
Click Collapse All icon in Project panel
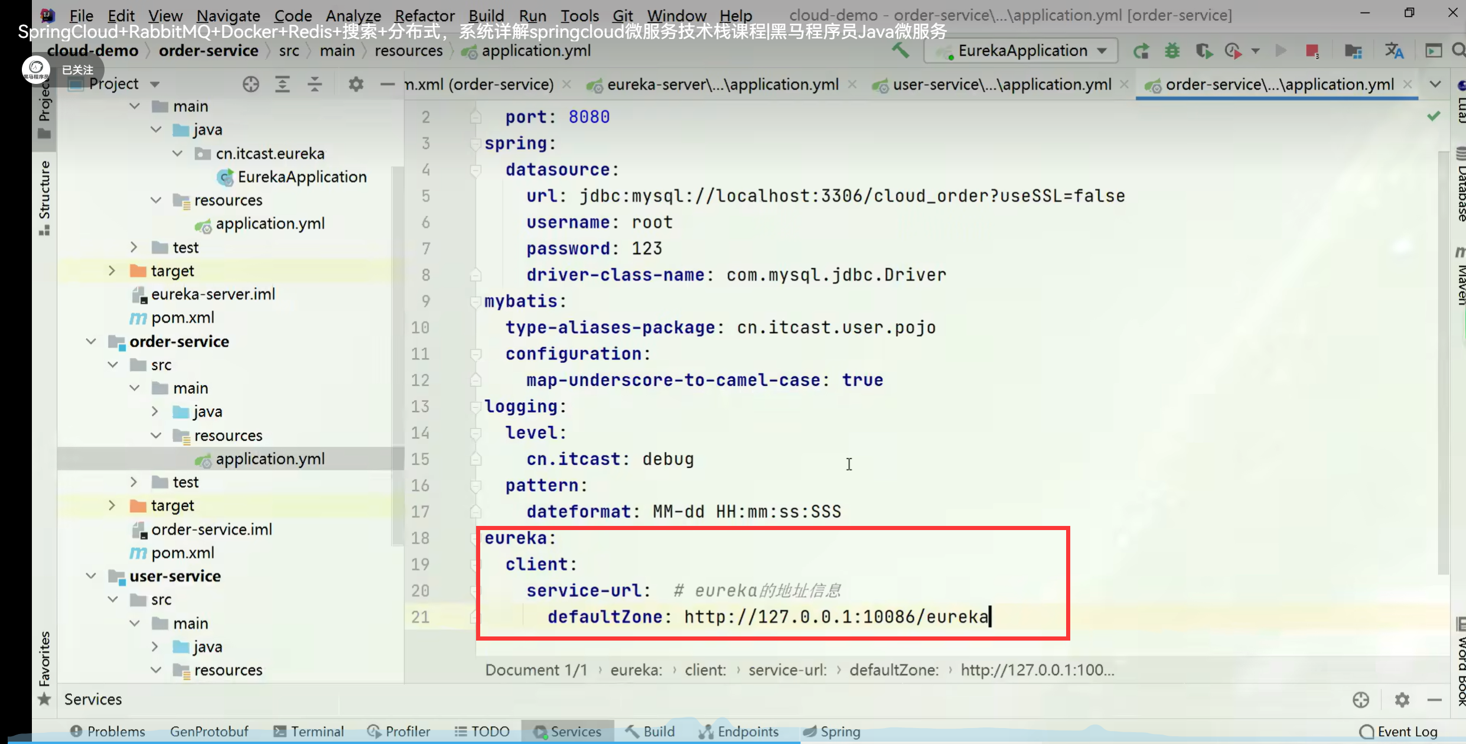click(314, 85)
